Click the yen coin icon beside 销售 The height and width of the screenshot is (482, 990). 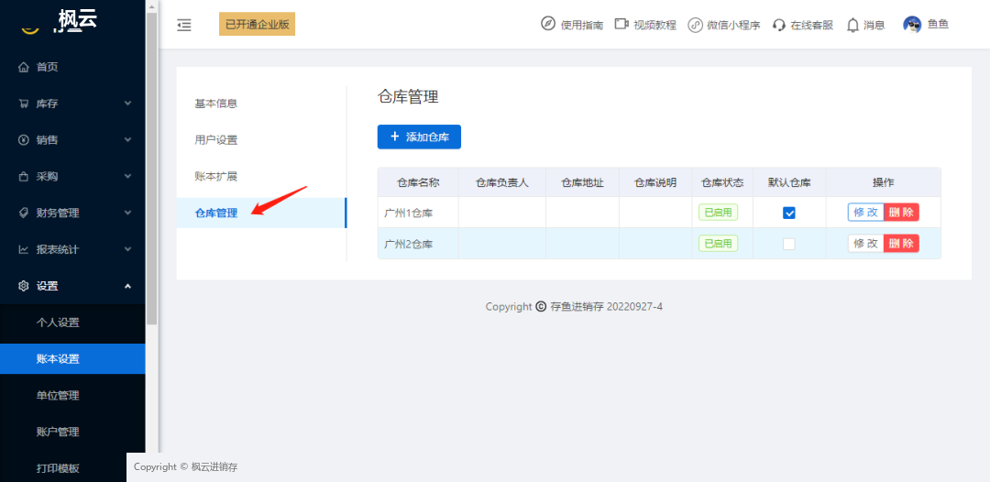coord(23,140)
